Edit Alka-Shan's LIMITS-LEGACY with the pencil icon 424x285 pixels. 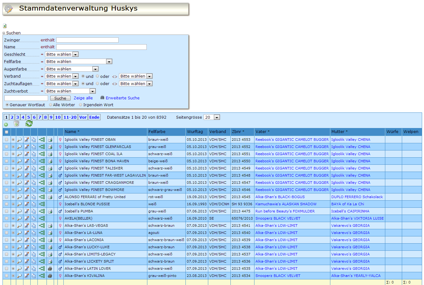tap(27, 254)
